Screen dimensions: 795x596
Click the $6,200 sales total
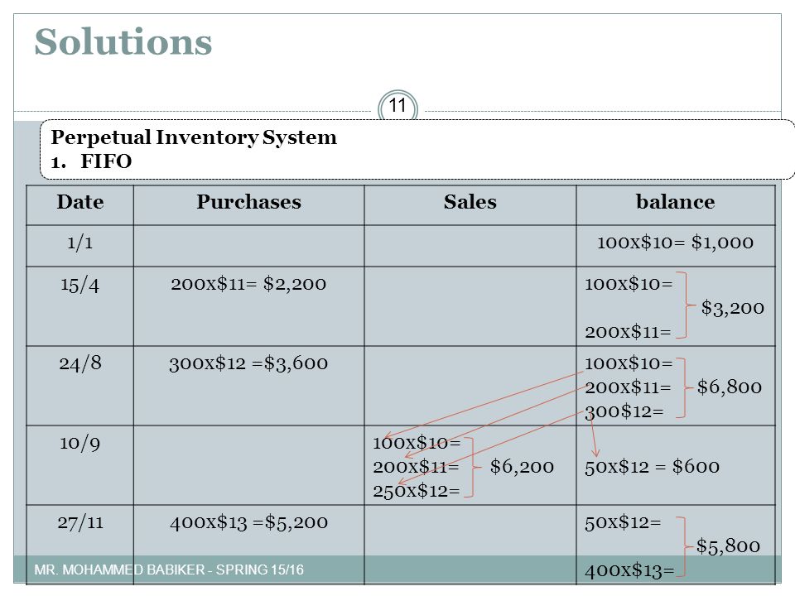pyautogui.click(x=522, y=467)
